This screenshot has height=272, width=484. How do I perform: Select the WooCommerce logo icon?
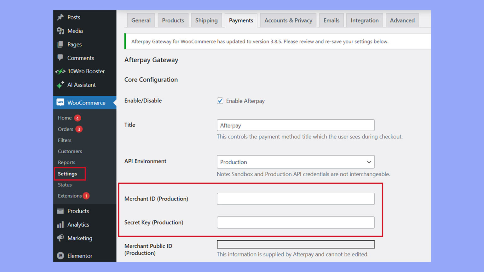[60, 102]
